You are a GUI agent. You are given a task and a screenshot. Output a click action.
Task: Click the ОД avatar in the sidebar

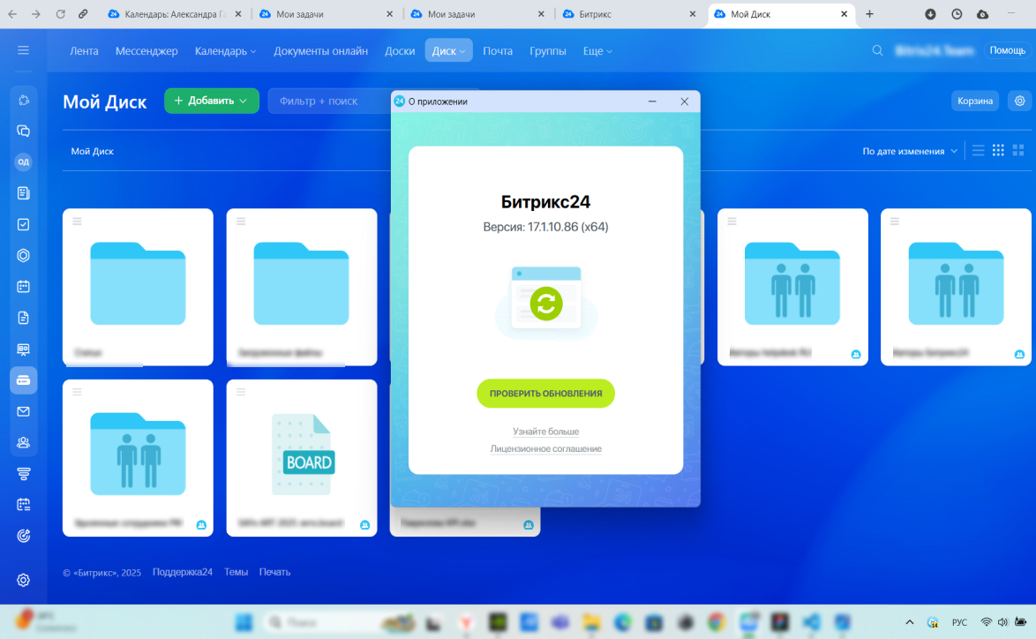point(23,162)
